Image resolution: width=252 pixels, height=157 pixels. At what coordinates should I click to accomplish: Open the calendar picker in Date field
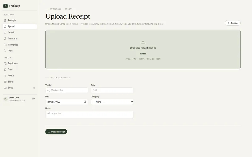tap(85, 102)
